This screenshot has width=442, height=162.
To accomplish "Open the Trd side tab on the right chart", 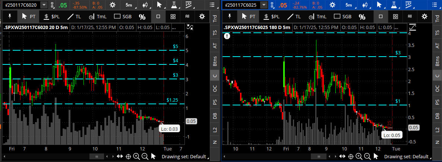I will click(x=436, y=19).
